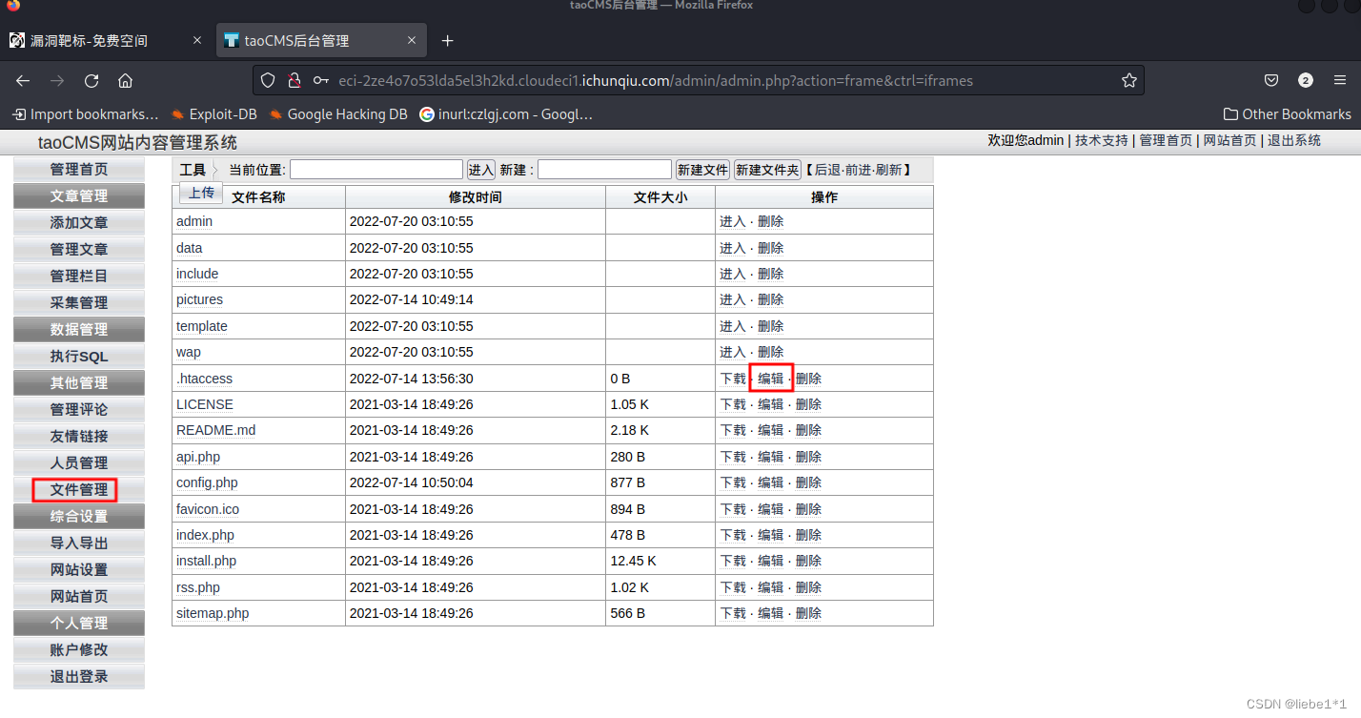Viewport: 1361px width, 718px height.
Task: Open 管理栏目 in sidebar
Action: pos(79,277)
